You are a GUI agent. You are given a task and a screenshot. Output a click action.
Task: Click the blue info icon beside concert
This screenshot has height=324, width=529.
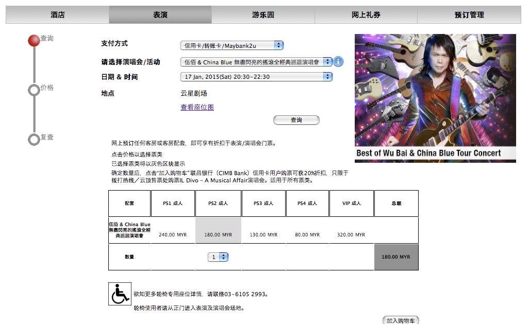338,62
